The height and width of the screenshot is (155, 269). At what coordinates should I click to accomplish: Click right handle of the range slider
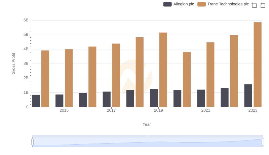pos(263,142)
